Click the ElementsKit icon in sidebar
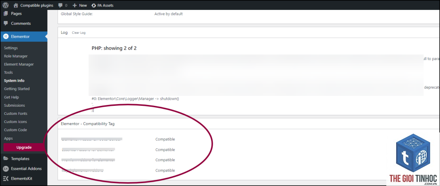Screen dimensions: 440x186 (6, 178)
